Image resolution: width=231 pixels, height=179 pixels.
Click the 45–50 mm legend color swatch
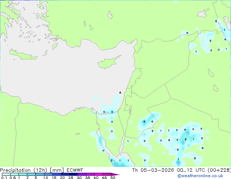point(107,174)
